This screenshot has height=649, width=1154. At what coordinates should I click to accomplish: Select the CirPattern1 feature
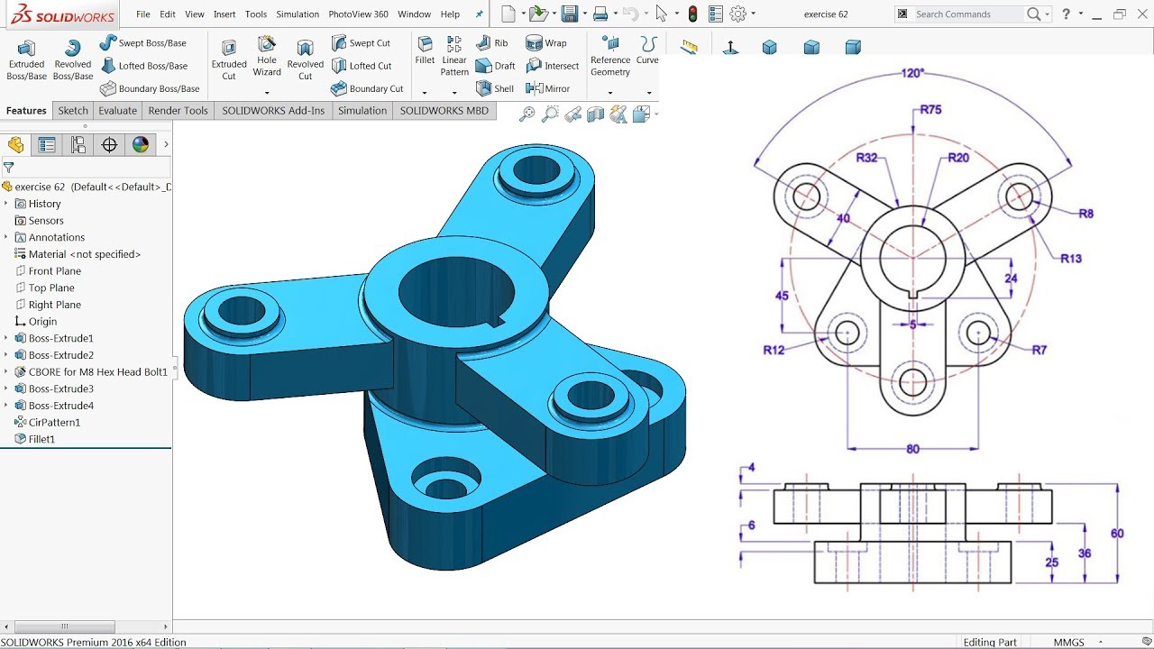[x=54, y=422]
